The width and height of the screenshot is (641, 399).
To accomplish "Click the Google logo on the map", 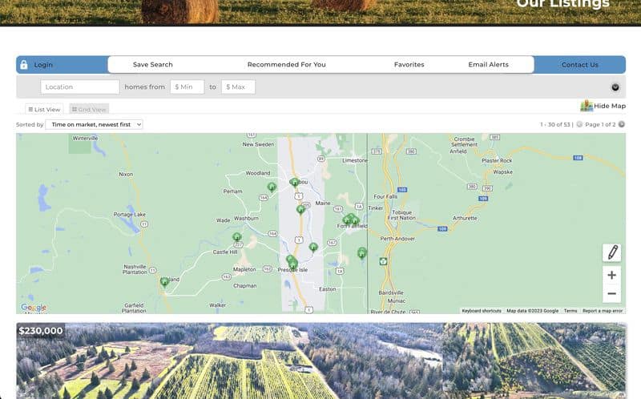I will 34,308.
